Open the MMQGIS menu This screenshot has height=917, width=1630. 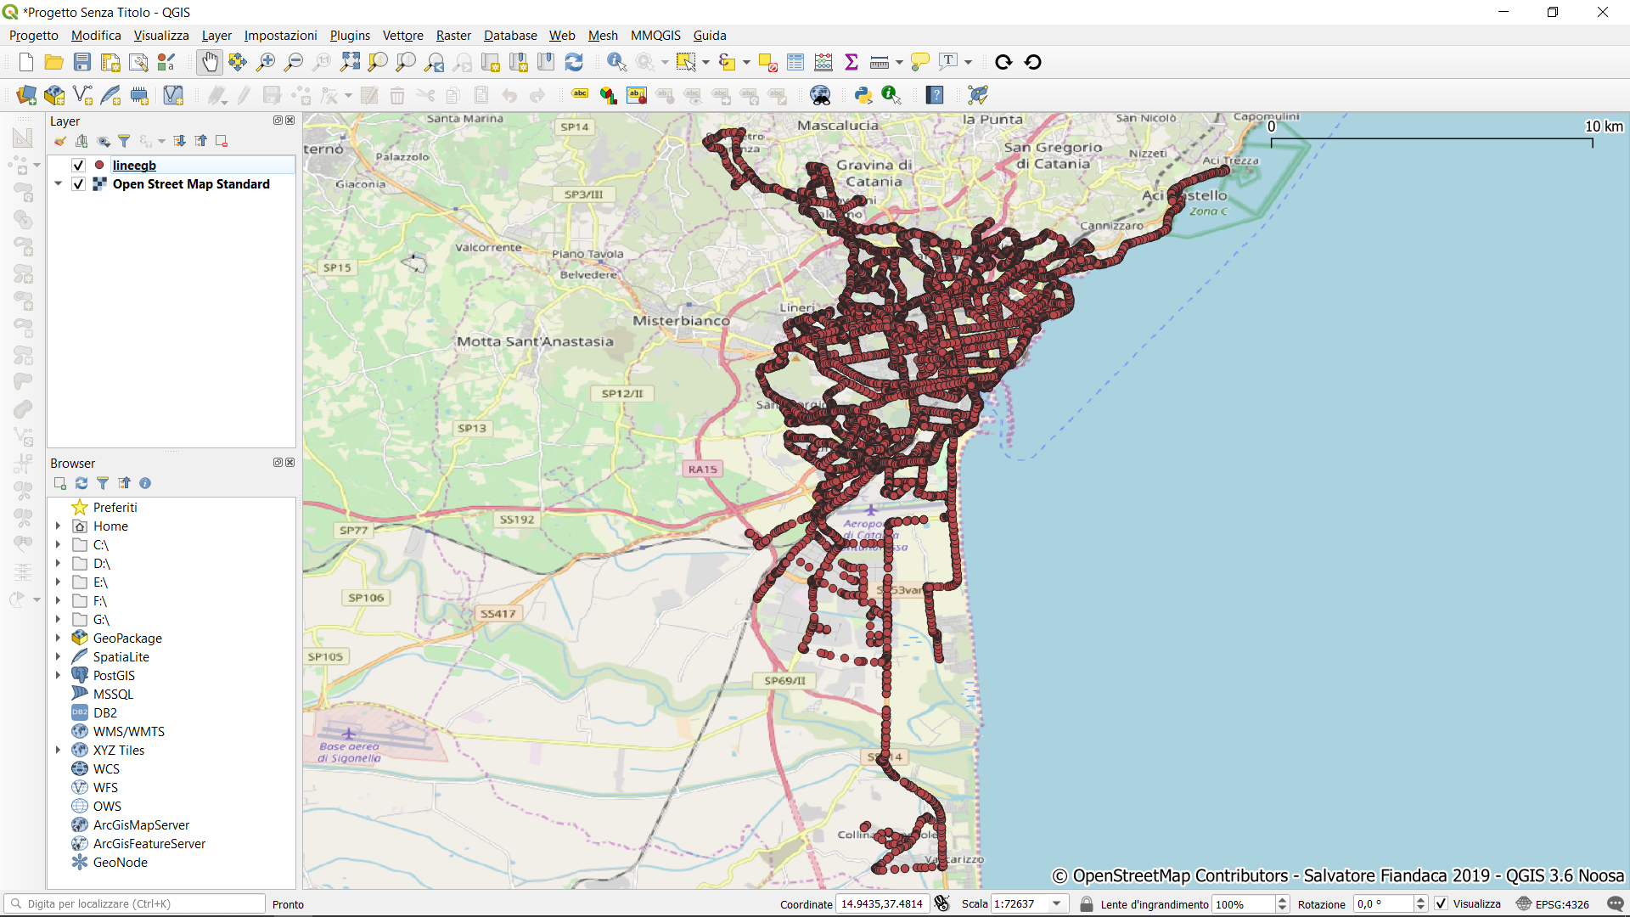[655, 35]
